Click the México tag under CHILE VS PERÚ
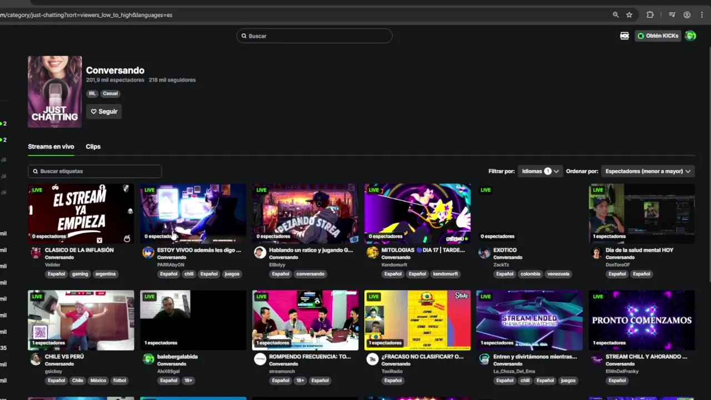 98,381
